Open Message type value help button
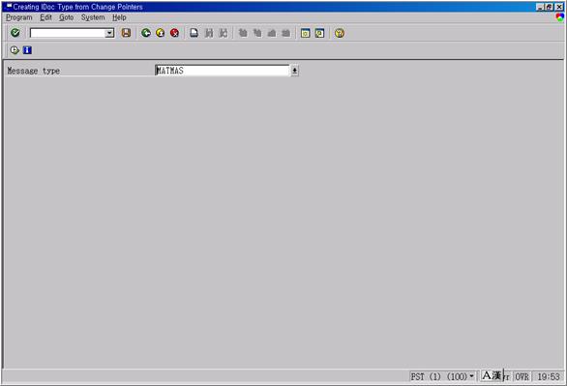 click(x=295, y=71)
